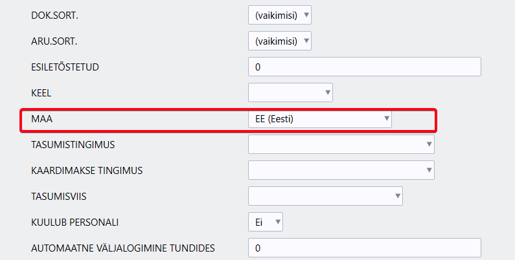The image size is (515, 260).
Task: Select the KEEL label text
Action: click(41, 92)
